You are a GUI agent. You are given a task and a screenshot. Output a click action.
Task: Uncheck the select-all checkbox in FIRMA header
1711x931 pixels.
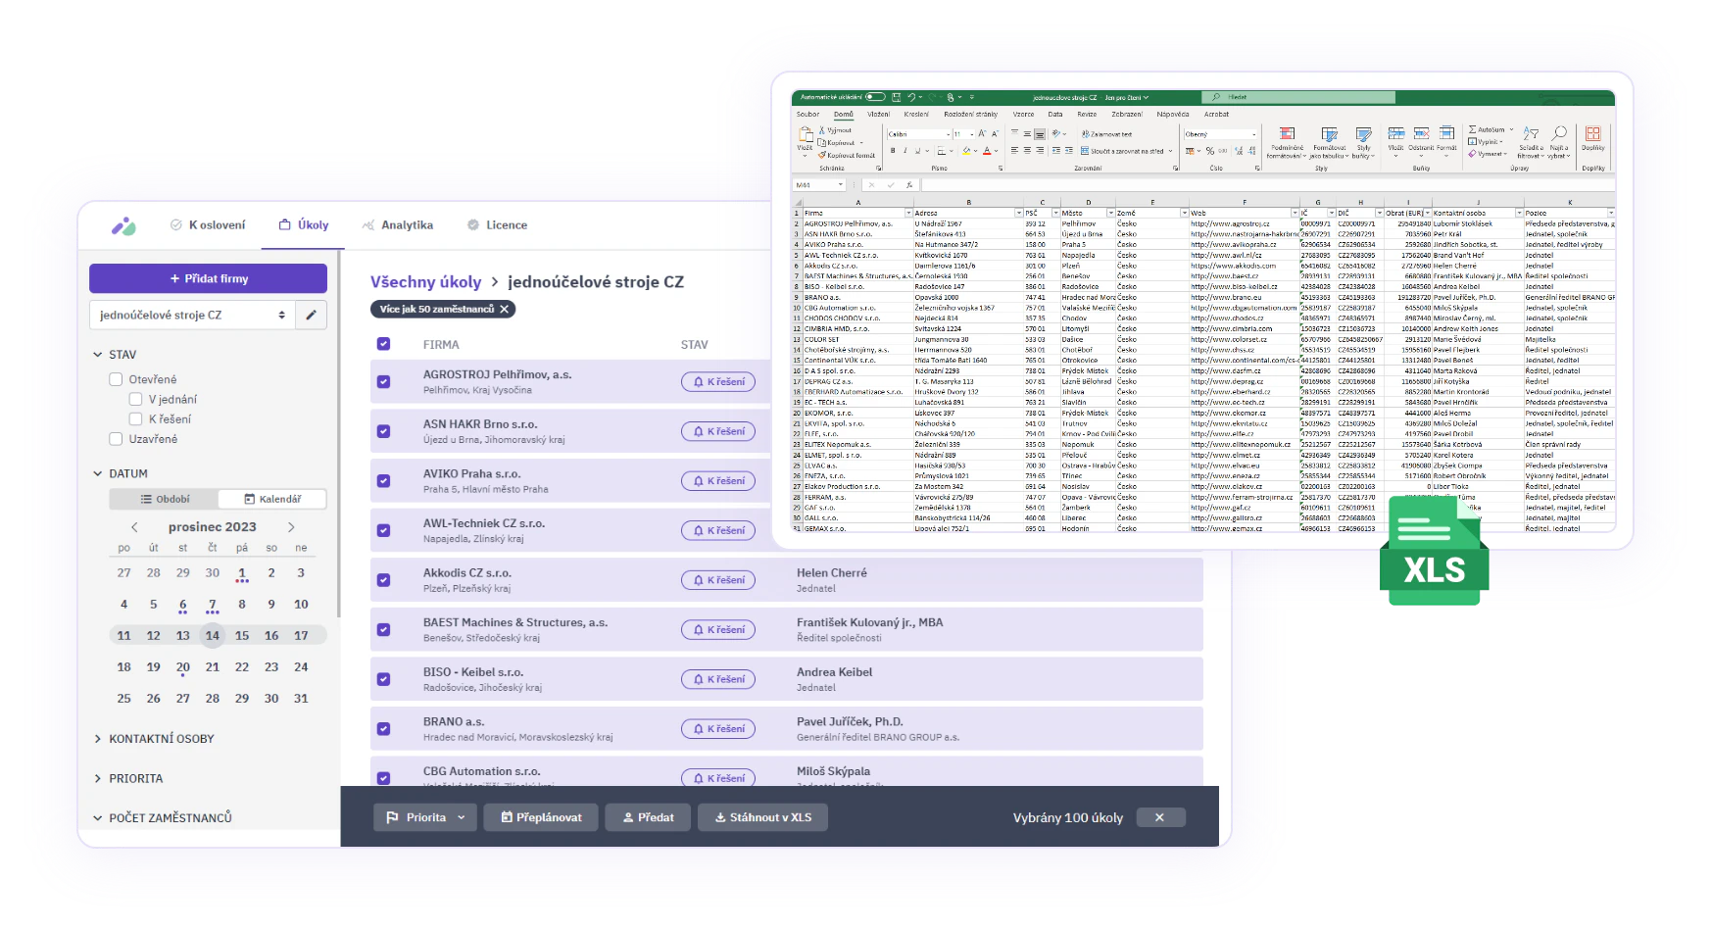(382, 344)
